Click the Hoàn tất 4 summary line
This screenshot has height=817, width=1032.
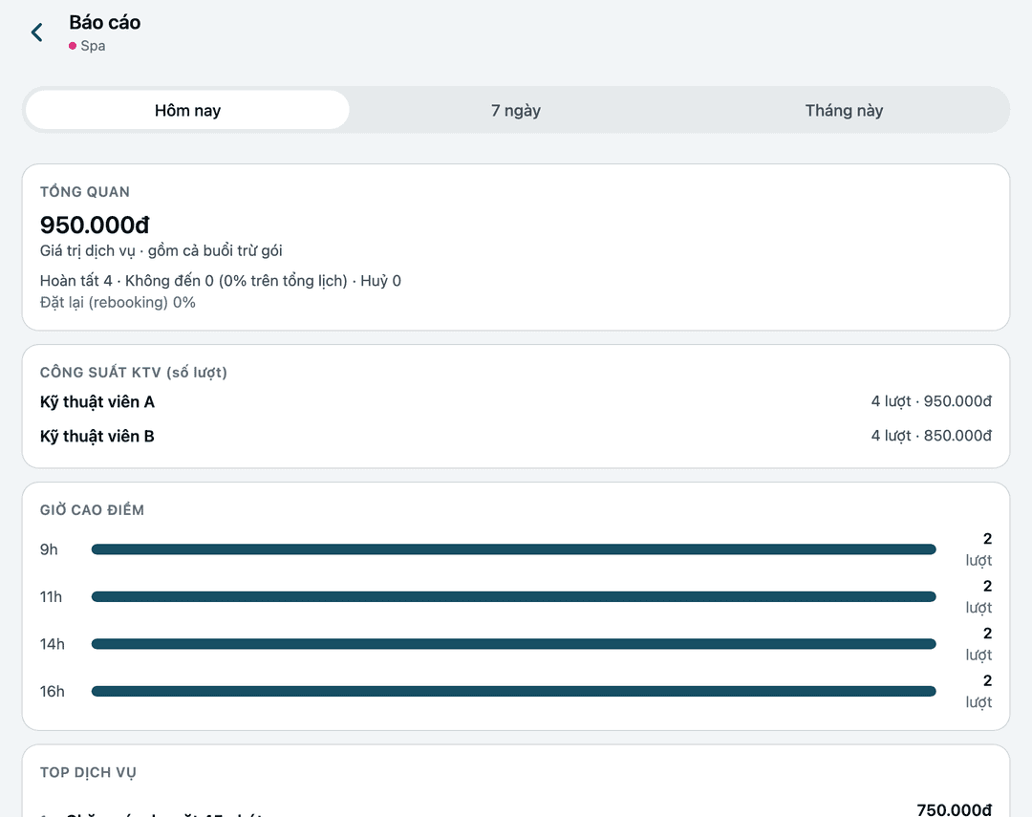point(221,281)
